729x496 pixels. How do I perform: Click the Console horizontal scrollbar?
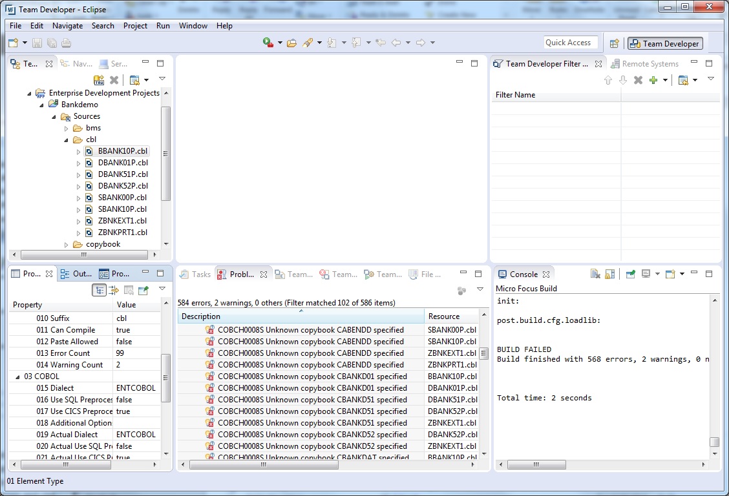[x=536, y=464]
